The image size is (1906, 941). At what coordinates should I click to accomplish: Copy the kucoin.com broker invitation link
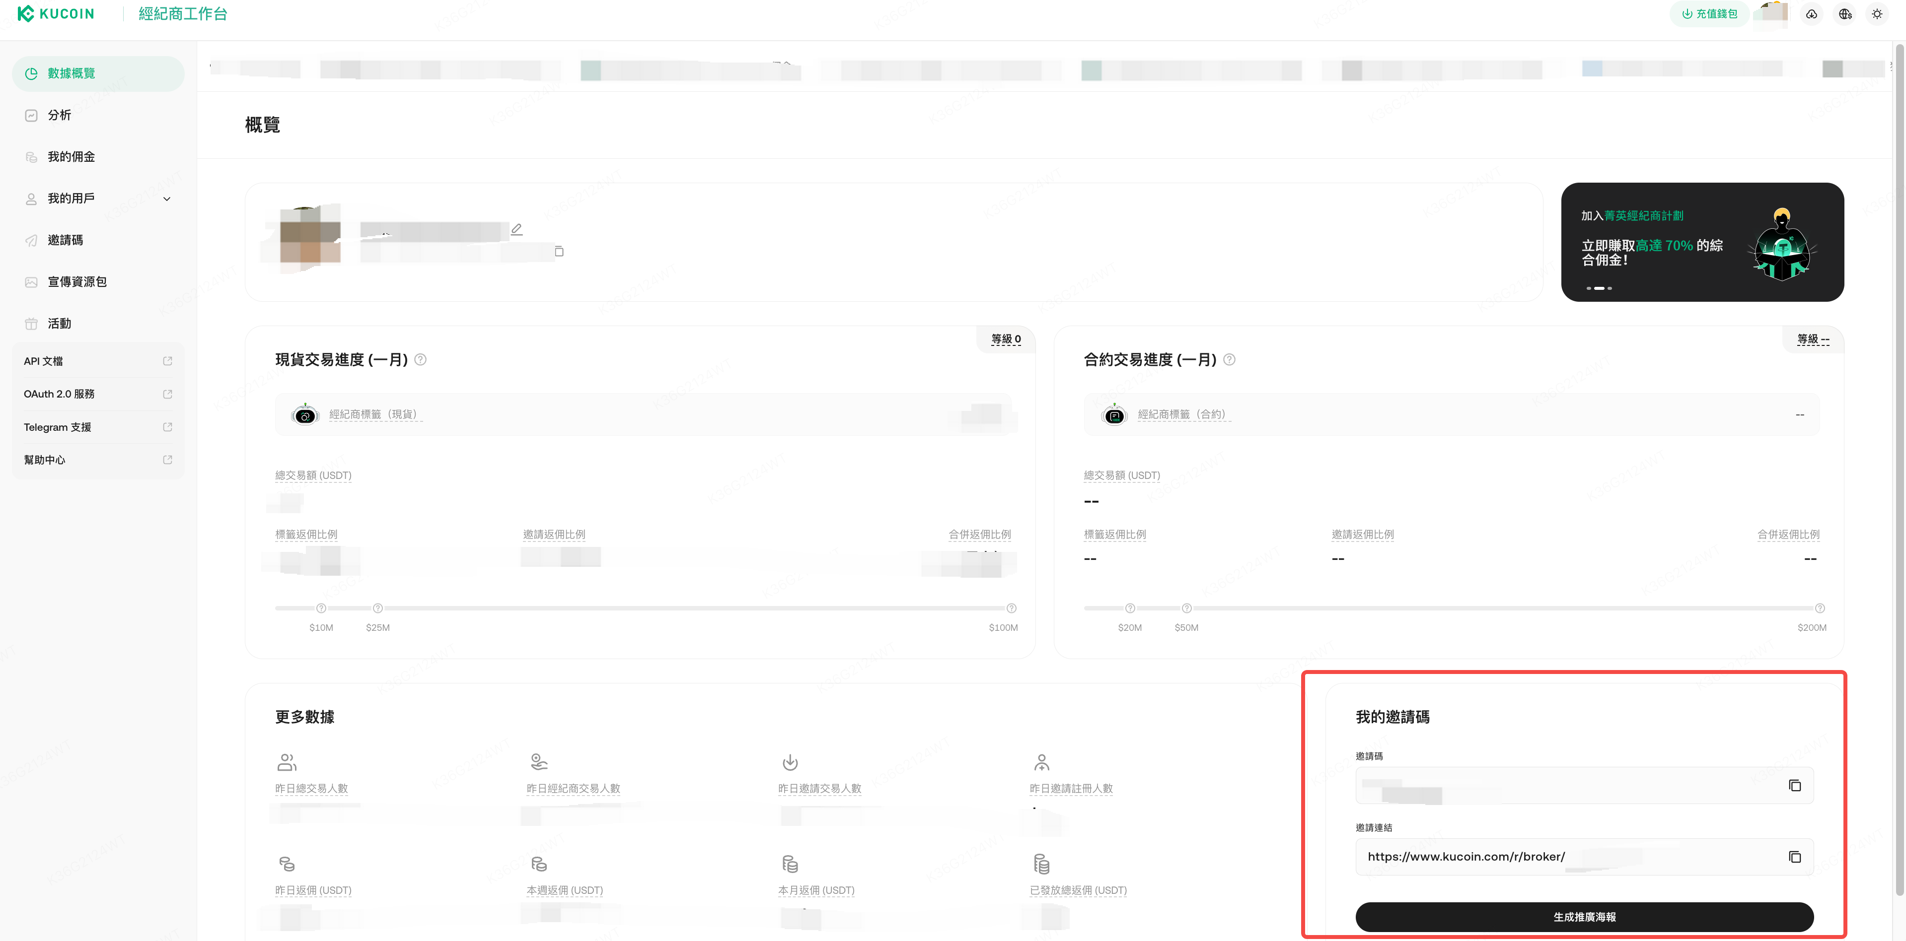(1794, 857)
